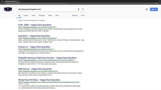Image resolution: width=161 pixels, height=90 pixels.
Task: Expand arrow next to collections/100-200 URL
Action: [x=56, y=27]
